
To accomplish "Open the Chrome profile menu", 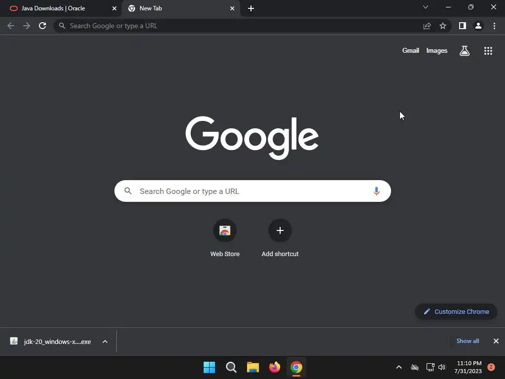I will (x=478, y=26).
